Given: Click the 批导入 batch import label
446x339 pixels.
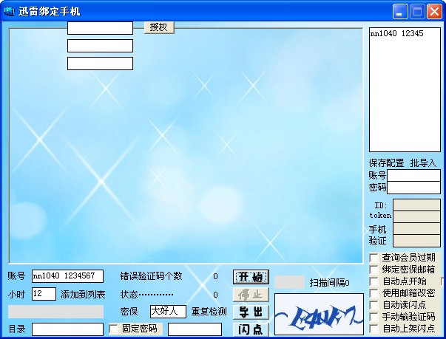Looking at the screenshot, I should tap(423, 163).
